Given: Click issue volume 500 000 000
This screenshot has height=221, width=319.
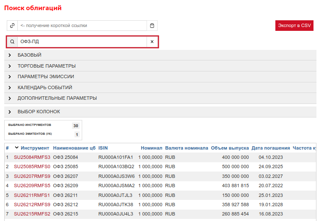Looking at the screenshot, I should click(x=236, y=166).
